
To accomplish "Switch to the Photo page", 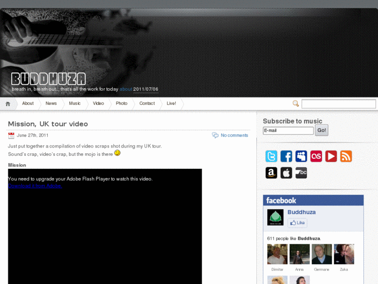I will point(122,104).
